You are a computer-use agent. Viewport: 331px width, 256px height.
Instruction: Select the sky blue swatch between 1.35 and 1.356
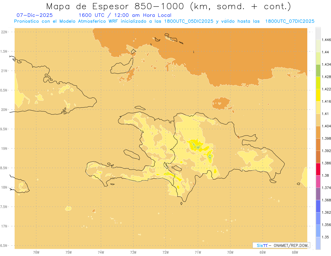click(318, 231)
